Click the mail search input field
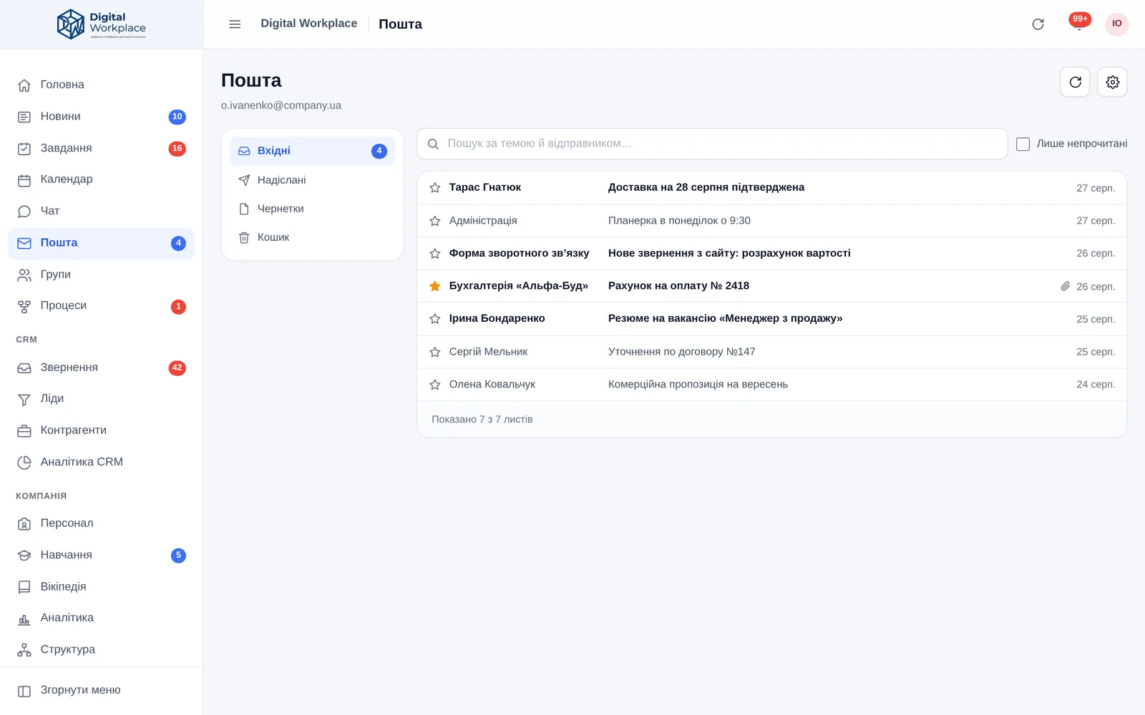Viewport: 1145px width, 715px height. 712,144
